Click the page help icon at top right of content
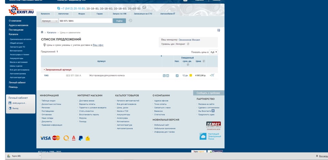Screen dimensions: 328x160 (219, 30)
